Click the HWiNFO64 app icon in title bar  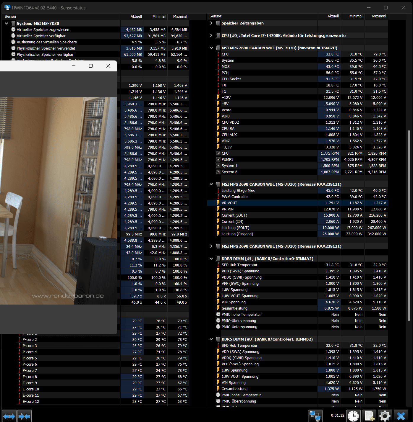[7, 8]
